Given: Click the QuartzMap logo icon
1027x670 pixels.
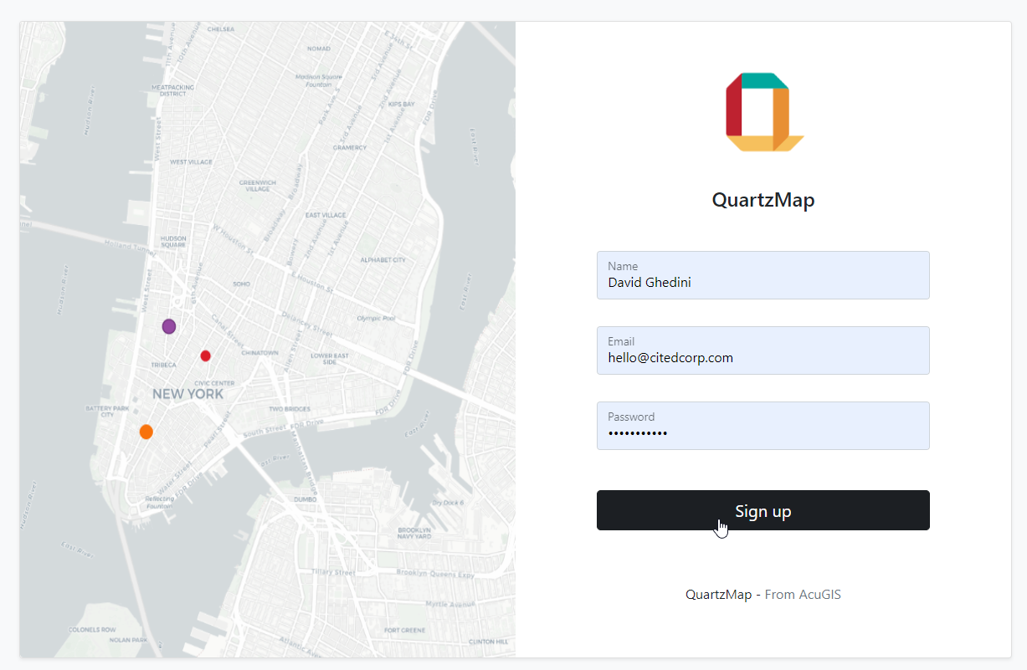Looking at the screenshot, I should click(763, 112).
